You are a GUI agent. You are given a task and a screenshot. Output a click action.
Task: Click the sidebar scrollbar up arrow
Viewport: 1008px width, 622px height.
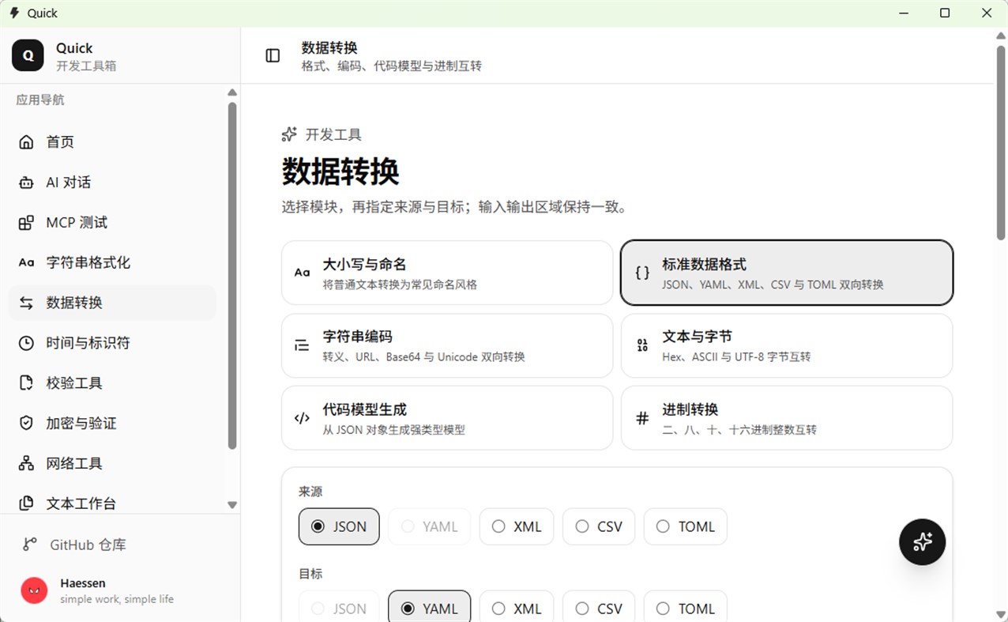coord(232,92)
